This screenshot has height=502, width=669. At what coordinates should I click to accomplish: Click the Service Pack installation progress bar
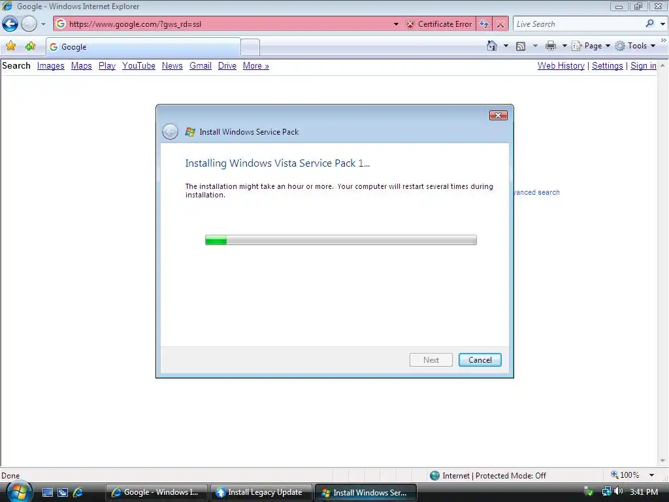tap(341, 240)
